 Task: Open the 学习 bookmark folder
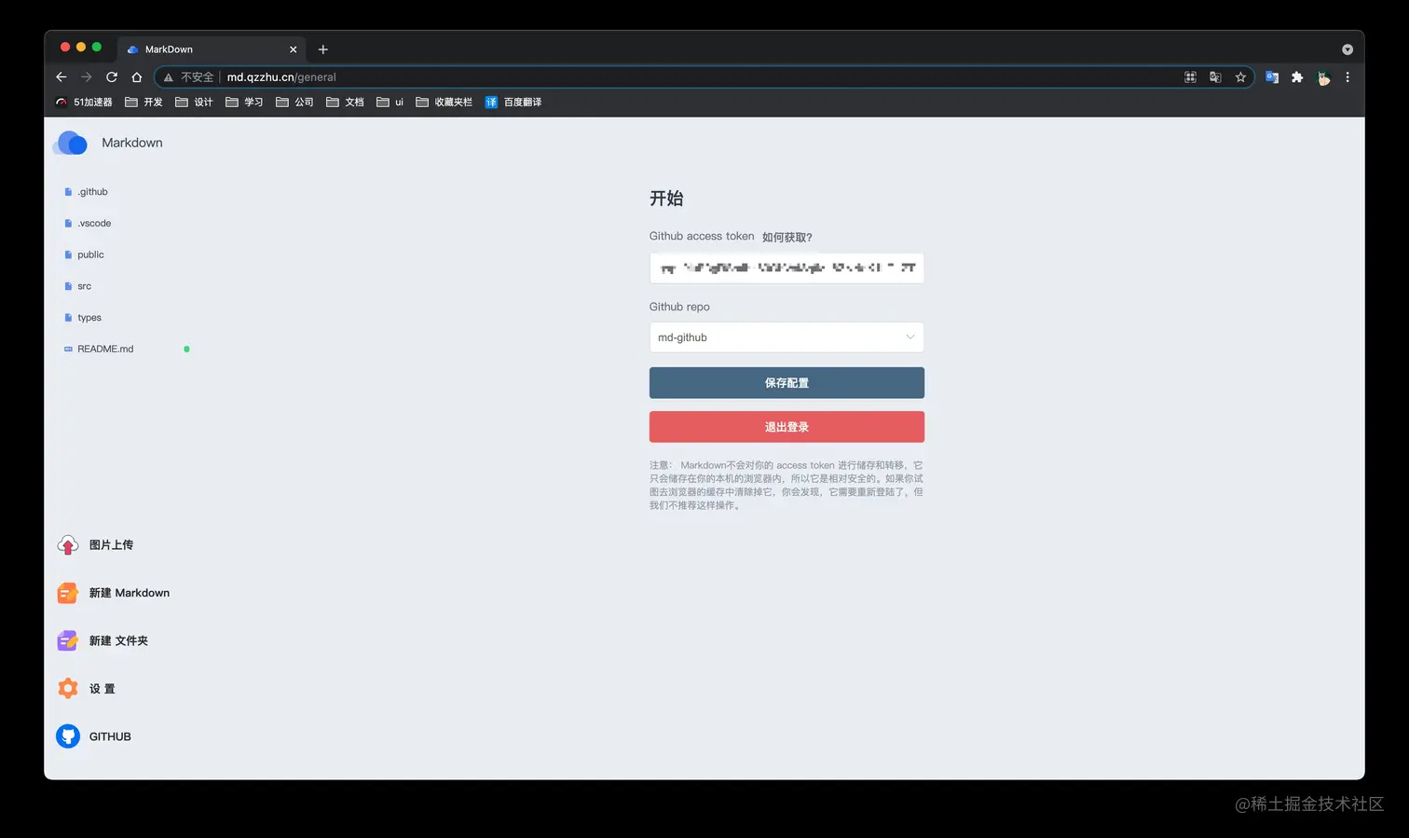coord(245,103)
